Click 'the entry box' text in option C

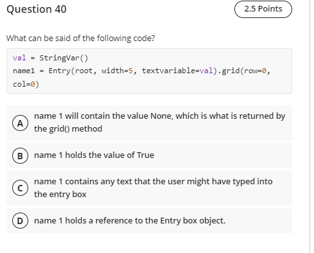tap(60, 195)
